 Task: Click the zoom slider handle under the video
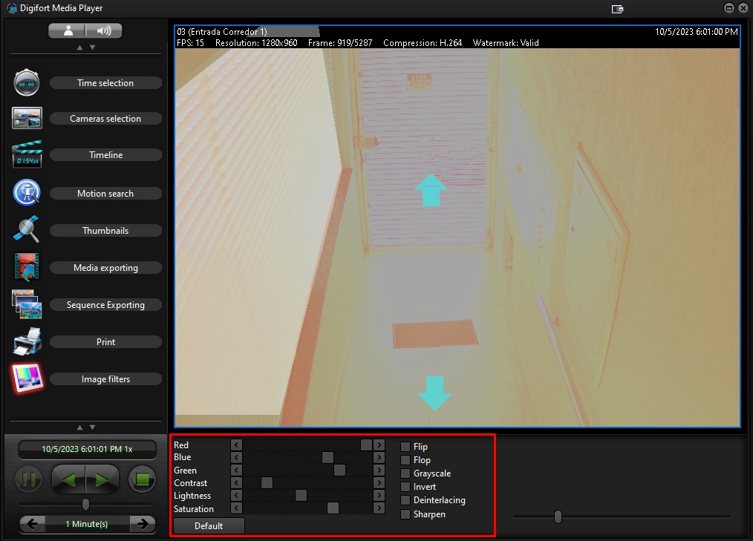click(x=558, y=517)
